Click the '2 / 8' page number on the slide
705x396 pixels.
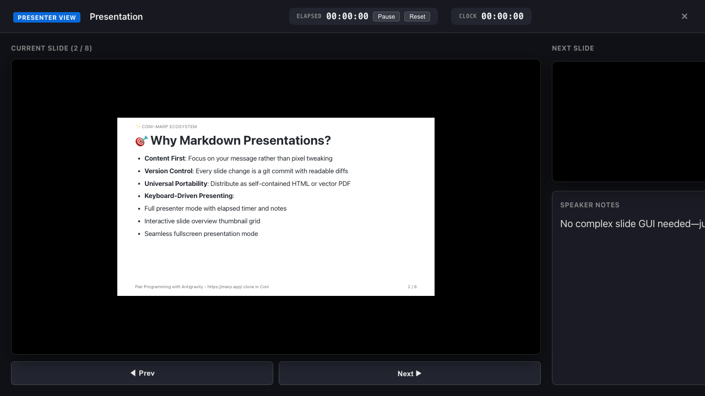click(412, 287)
